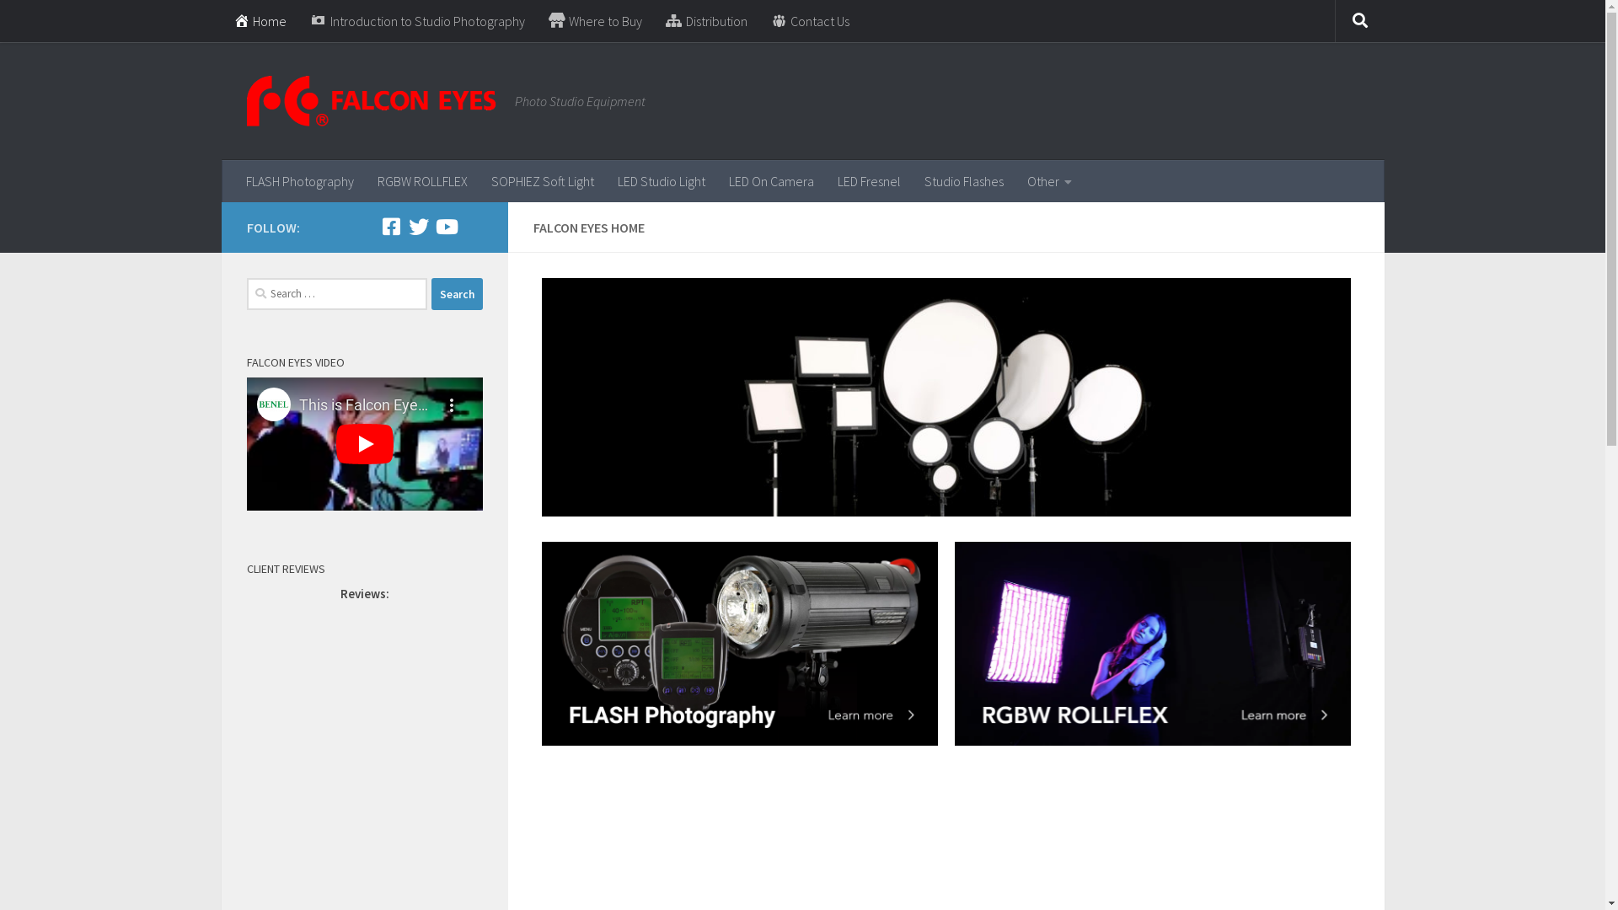Open video options three-dot menu
The image size is (1618, 910).
click(452, 405)
